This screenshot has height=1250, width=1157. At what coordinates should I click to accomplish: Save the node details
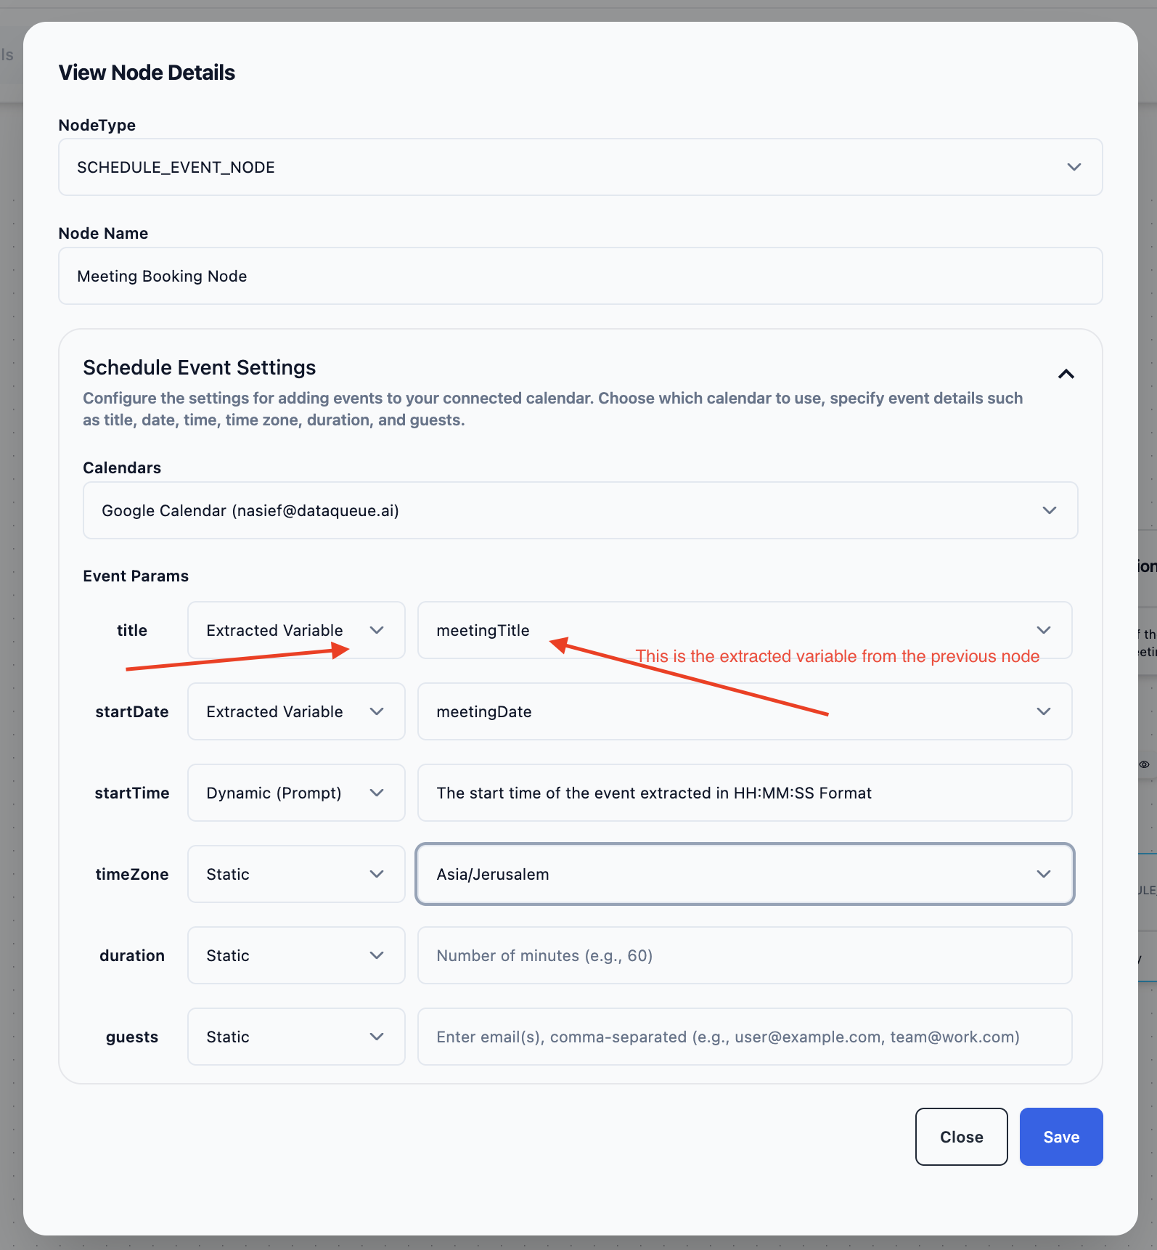[x=1060, y=1137]
